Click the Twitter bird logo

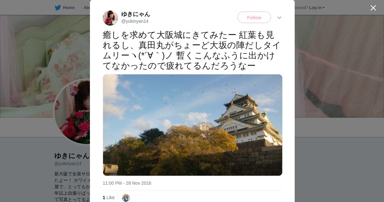[58, 8]
